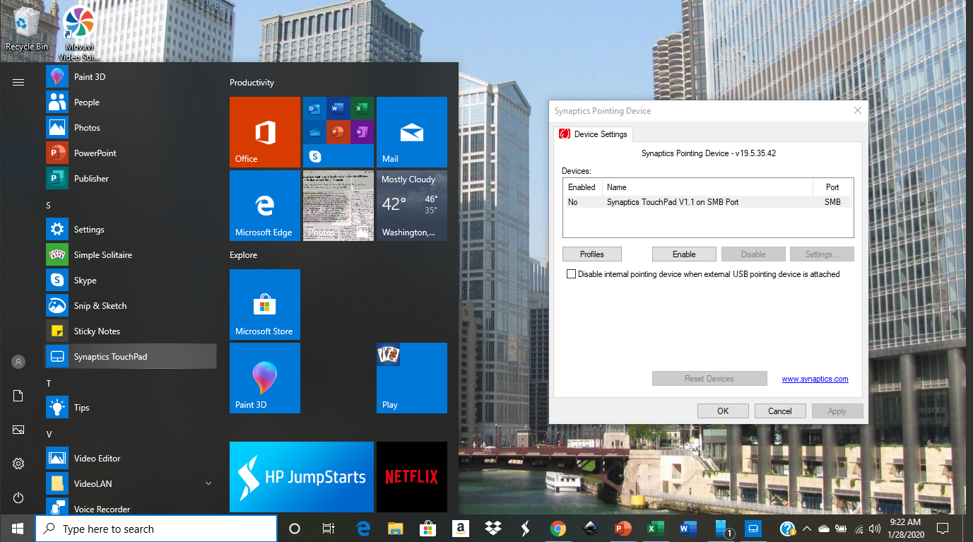Open the Recycle Bin on the desktop
Image resolution: width=973 pixels, height=542 pixels.
point(27,30)
